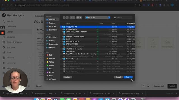Screen dimensions: 179x100
Task: Go forward in the file dialog
Action: tap(67, 17)
